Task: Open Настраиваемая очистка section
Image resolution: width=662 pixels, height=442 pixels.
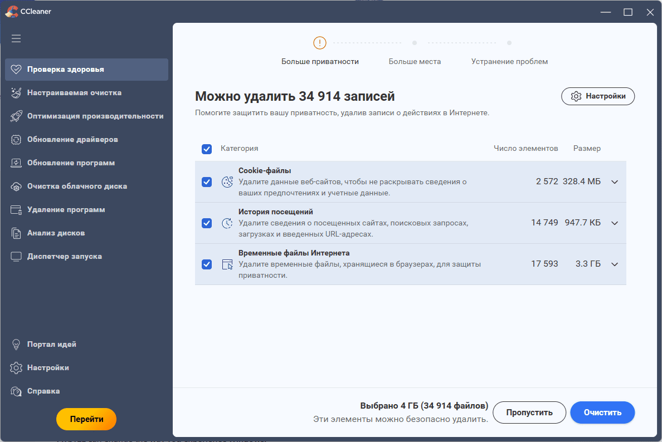Action: (x=86, y=93)
